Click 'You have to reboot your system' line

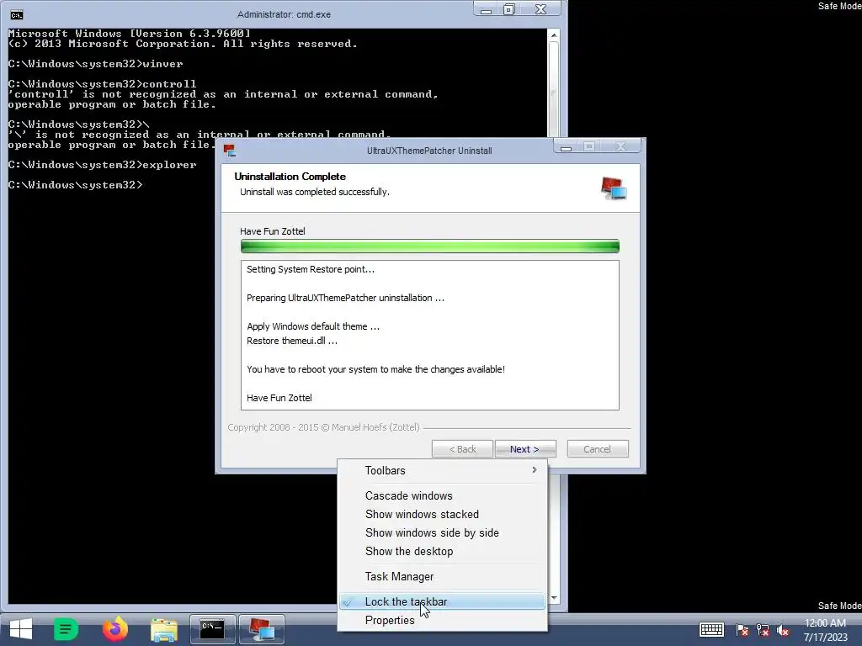click(x=375, y=369)
